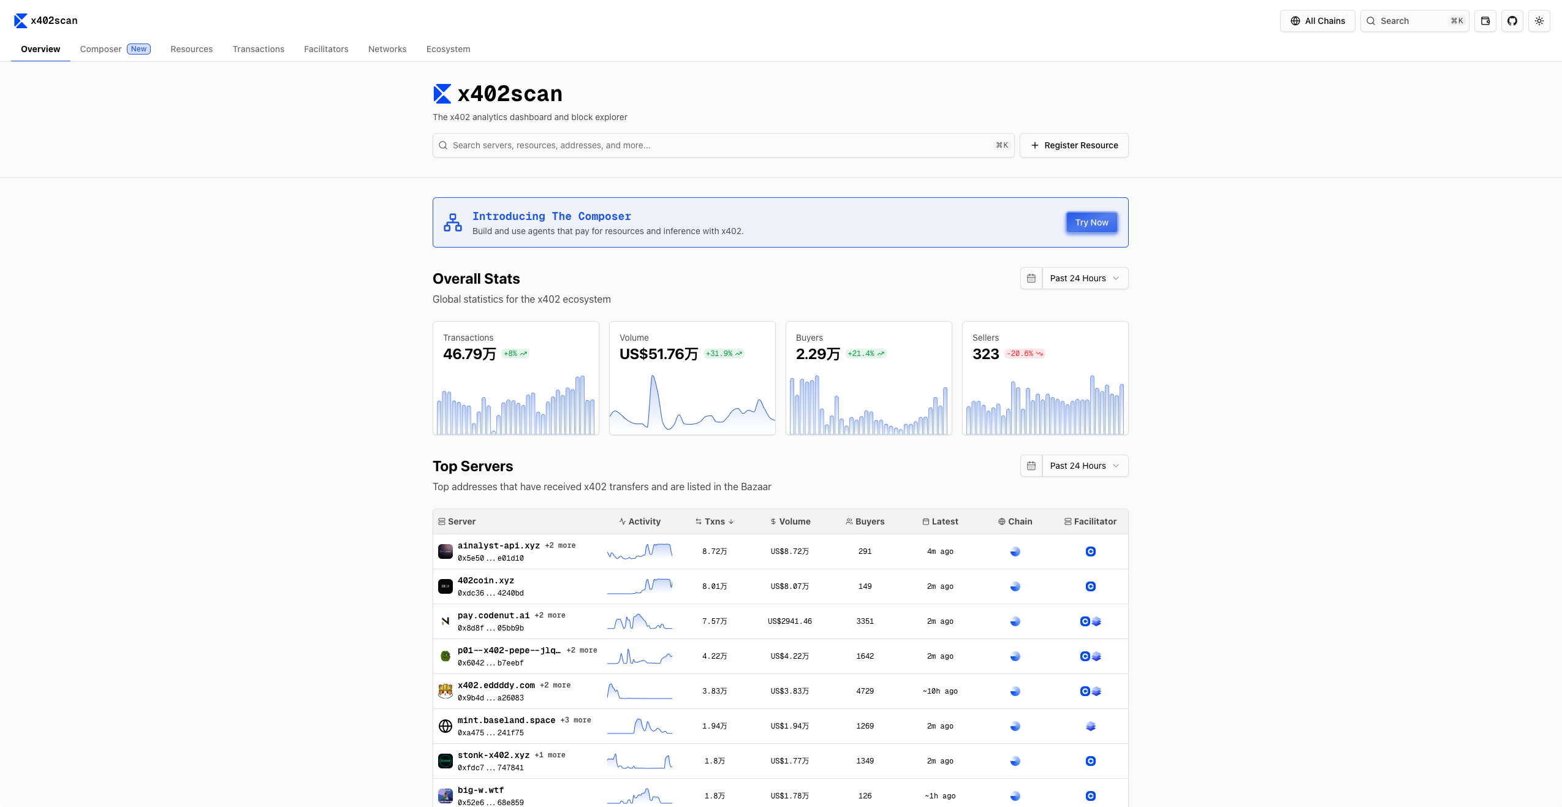Sort table by Txns column
The image size is (1562, 807).
[x=714, y=521]
